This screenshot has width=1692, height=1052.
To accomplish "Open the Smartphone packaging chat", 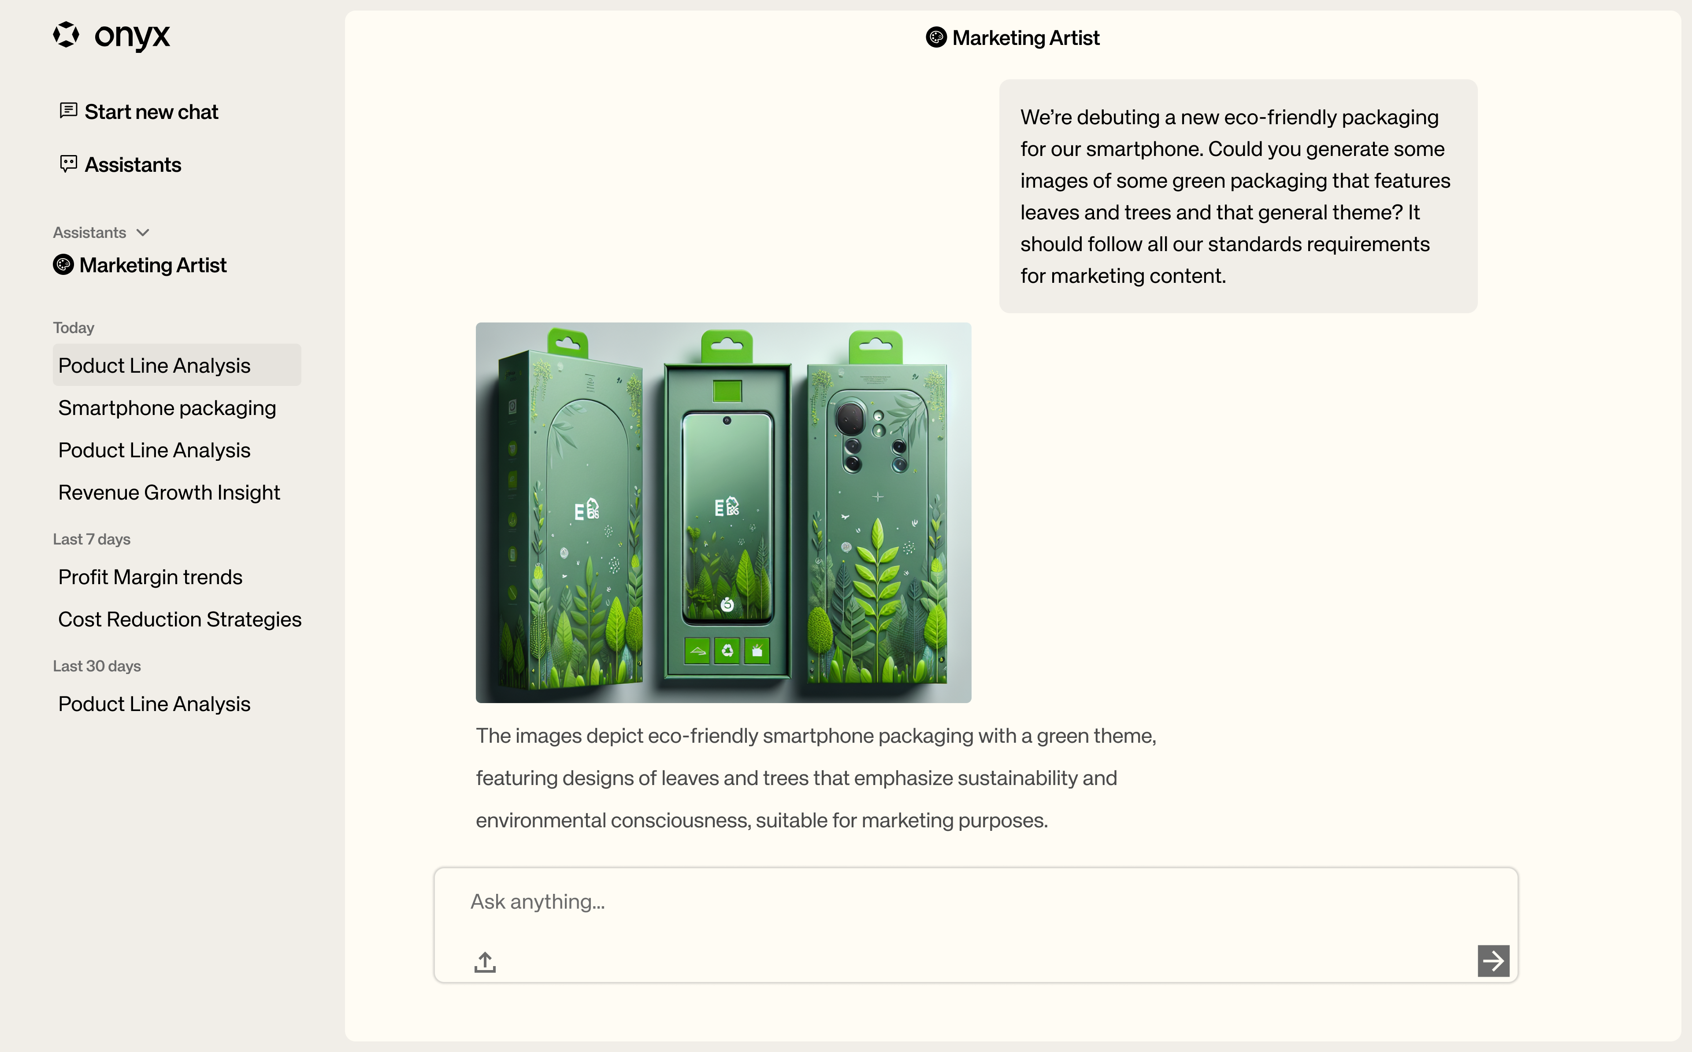I will [167, 407].
